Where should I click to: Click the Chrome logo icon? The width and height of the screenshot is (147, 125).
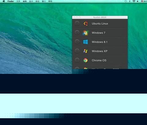[x=85, y=60]
